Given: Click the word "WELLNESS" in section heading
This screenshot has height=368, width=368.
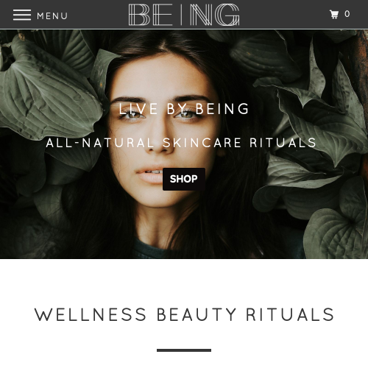Looking at the screenshot, I should pos(91,314).
